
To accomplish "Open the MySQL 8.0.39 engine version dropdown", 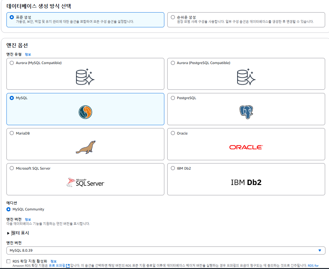I will pyautogui.click(x=166, y=250).
